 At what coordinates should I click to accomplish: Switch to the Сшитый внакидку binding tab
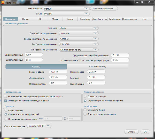[x=98, y=67]
